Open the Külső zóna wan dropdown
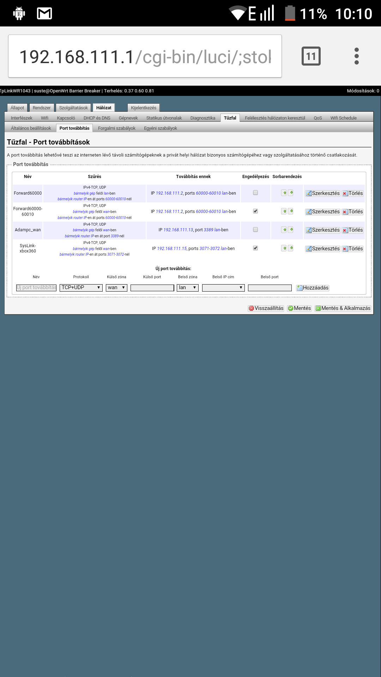The width and height of the screenshot is (381, 677). point(116,288)
